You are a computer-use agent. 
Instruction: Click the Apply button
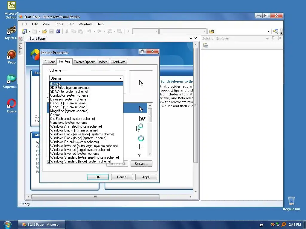point(146,177)
